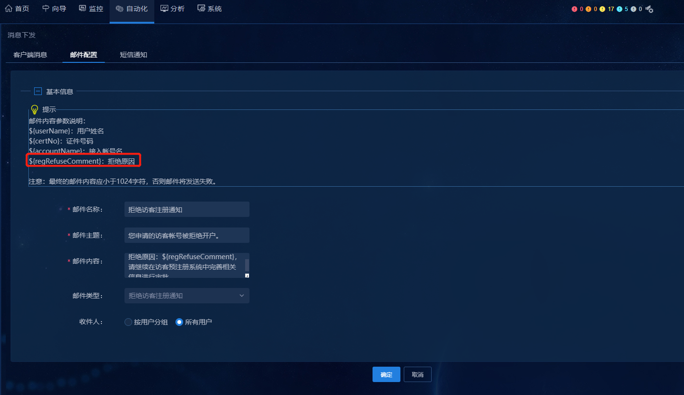Click the cyan alarm icon showing 5
The image size is (684, 395).
(x=619, y=9)
